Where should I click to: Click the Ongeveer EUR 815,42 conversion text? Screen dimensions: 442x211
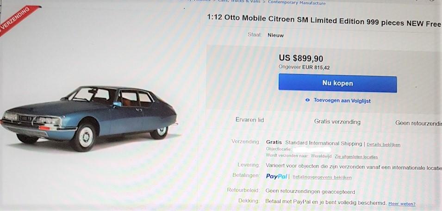(x=304, y=68)
